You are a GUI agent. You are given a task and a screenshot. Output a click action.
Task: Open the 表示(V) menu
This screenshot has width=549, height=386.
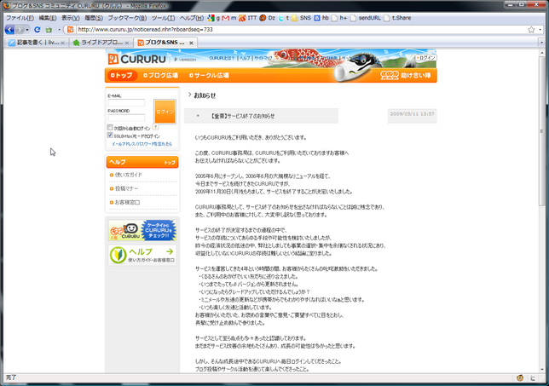pos(71,18)
